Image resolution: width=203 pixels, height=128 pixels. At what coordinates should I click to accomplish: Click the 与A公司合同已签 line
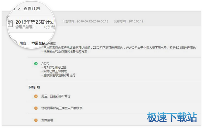pyautogui.click(x=54, y=67)
